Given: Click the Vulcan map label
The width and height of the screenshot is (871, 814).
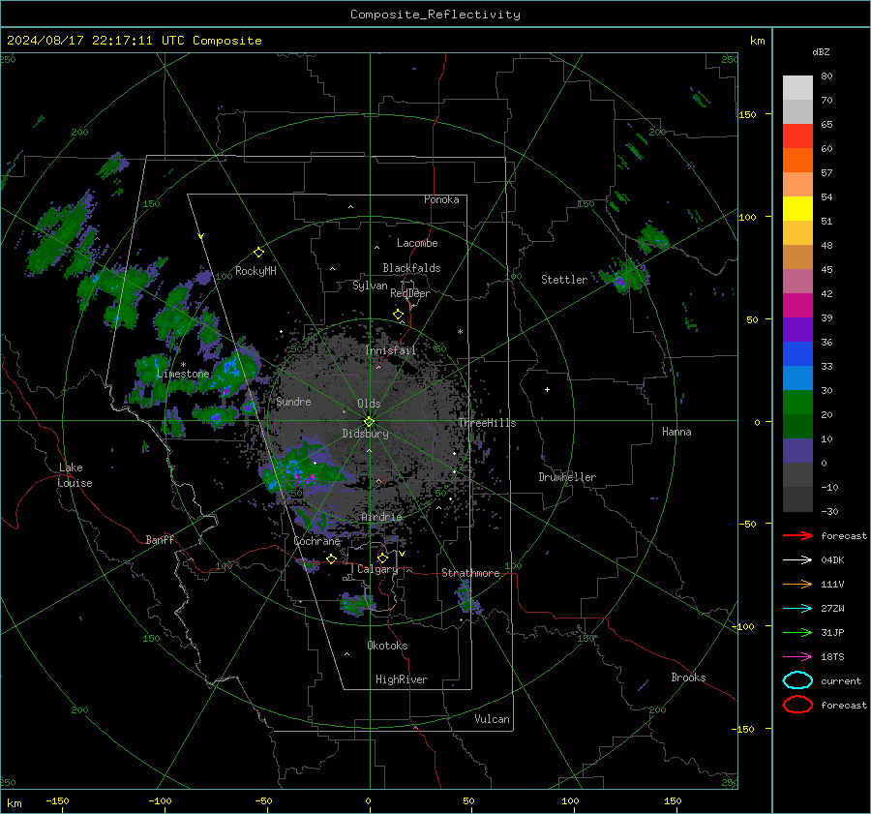Looking at the screenshot, I should click(492, 719).
